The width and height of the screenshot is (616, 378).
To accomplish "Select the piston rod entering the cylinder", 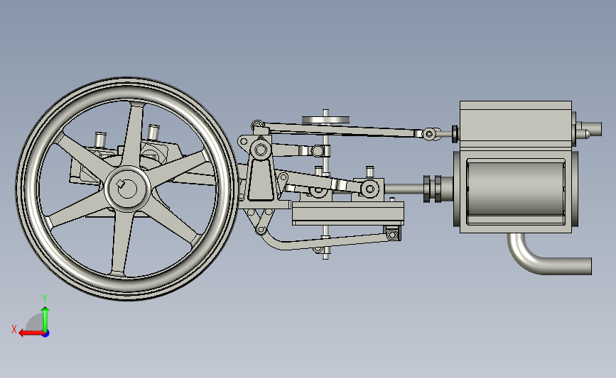I will coord(404,189).
